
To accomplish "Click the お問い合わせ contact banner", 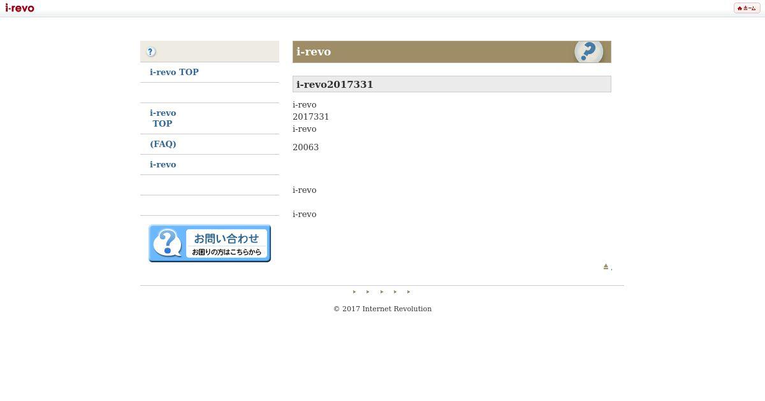I will pos(210,243).
